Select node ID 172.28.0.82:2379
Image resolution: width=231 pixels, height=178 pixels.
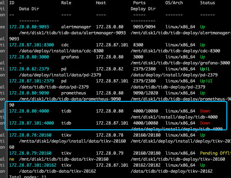[29, 69]
